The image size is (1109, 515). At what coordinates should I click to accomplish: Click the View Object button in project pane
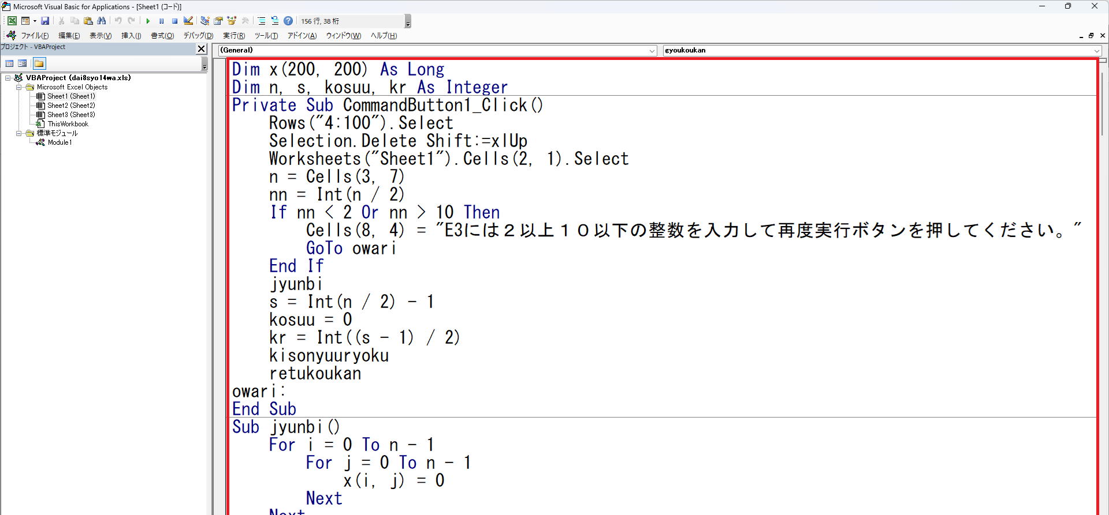coord(23,63)
